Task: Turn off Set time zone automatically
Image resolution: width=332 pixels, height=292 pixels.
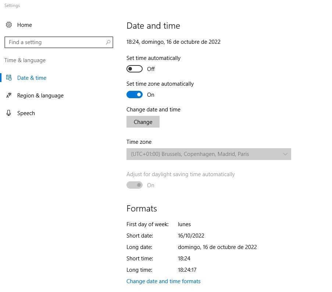Action: [x=135, y=95]
